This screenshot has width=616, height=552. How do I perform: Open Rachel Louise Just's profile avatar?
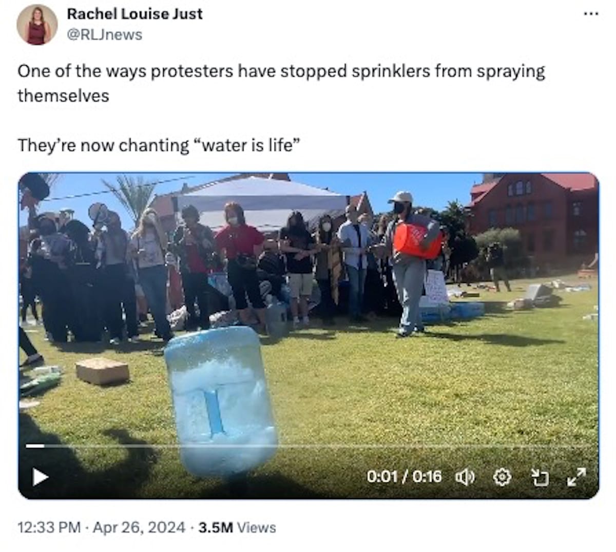37,25
